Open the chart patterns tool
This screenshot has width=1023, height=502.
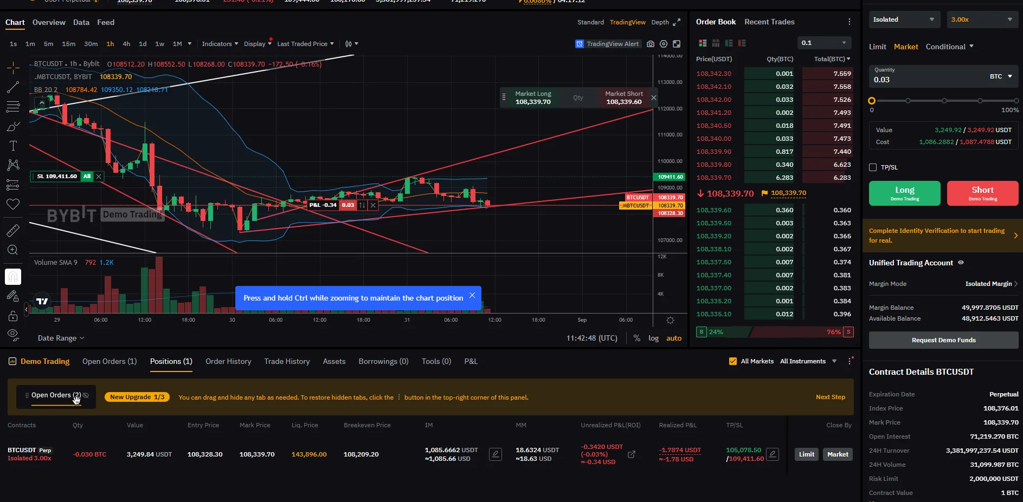13,165
